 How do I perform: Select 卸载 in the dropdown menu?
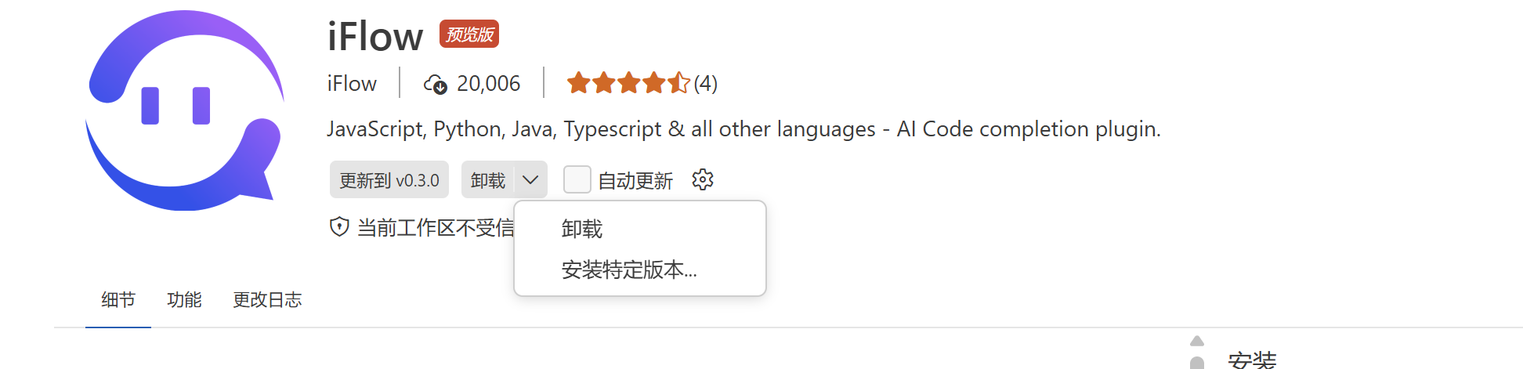click(x=582, y=229)
